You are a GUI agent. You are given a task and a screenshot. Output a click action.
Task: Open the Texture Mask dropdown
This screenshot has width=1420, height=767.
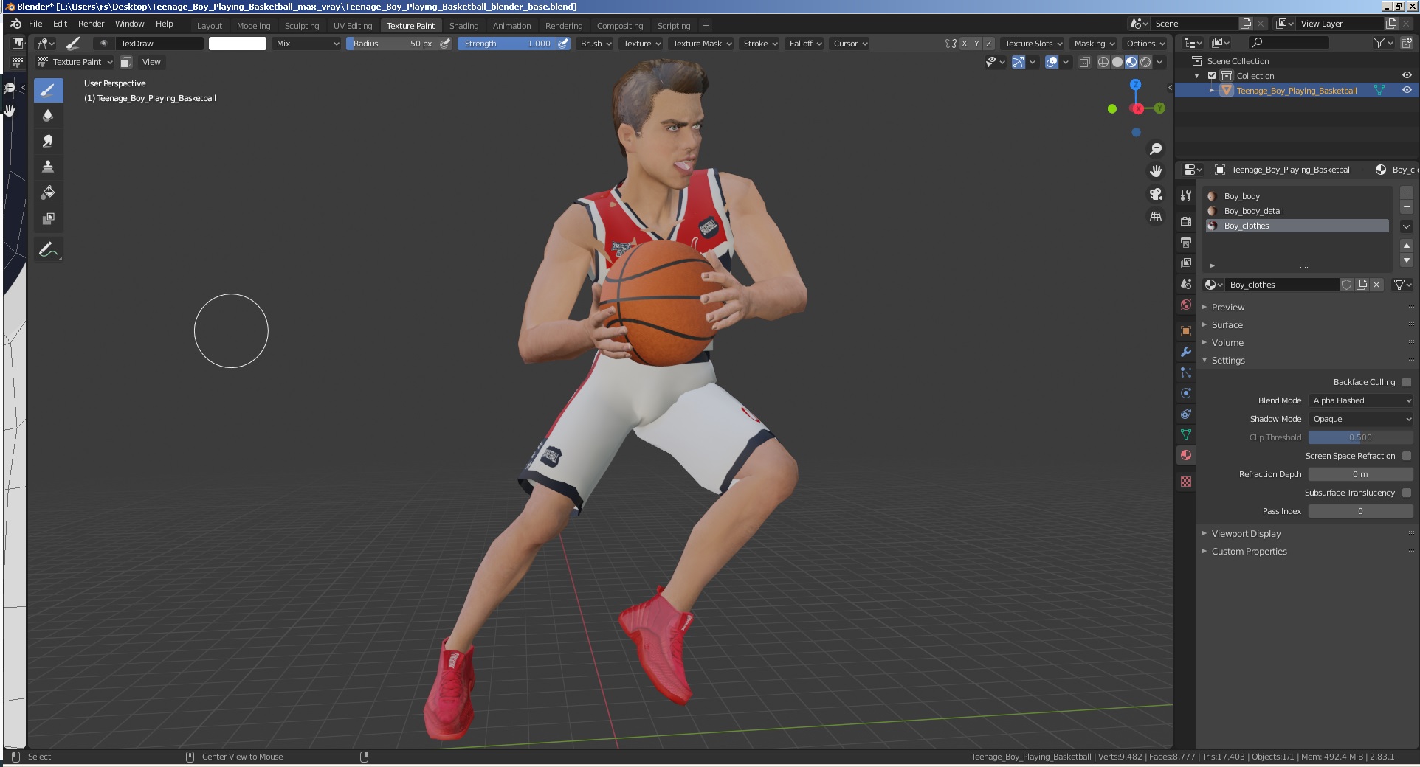click(x=702, y=44)
